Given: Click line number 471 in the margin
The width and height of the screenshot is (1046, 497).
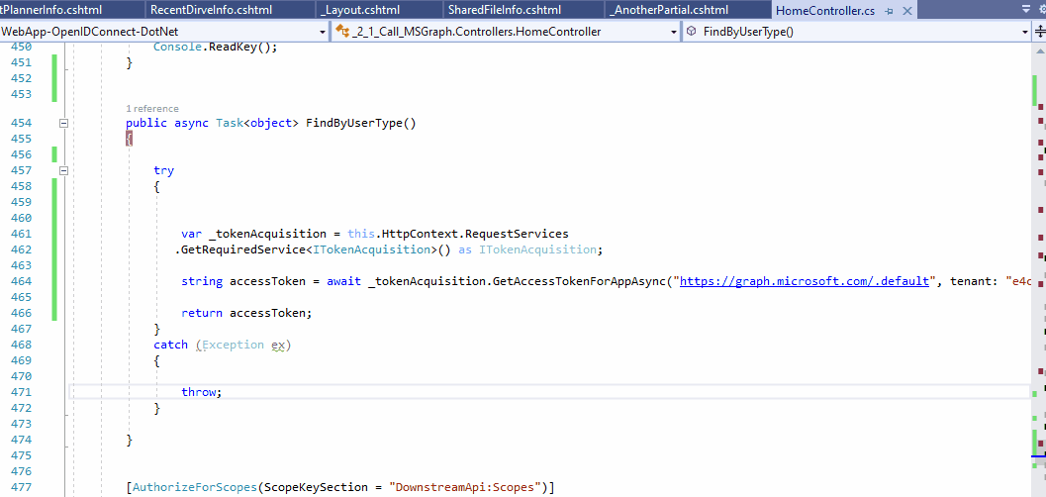Looking at the screenshot, I should pyautogui.click(x=22, y=392).
